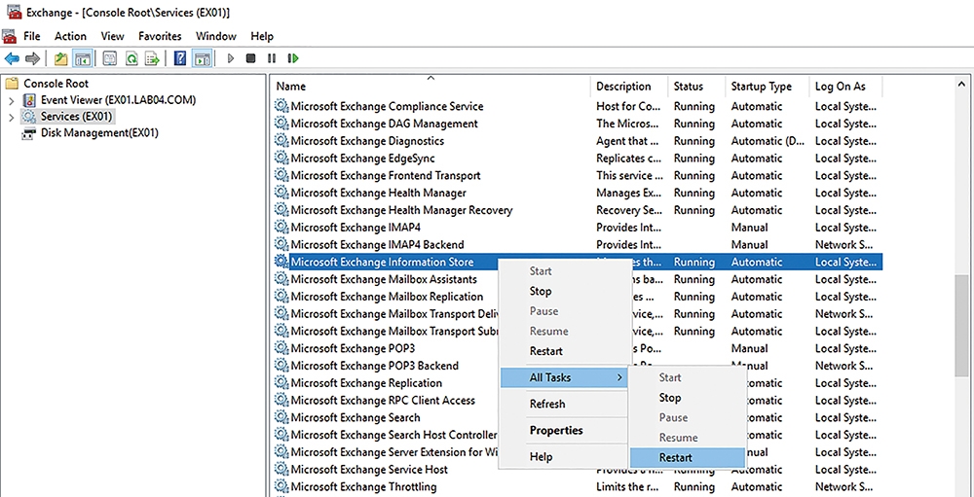Click gear icon of Microsoft Exchange Frontend Transport

281,176
